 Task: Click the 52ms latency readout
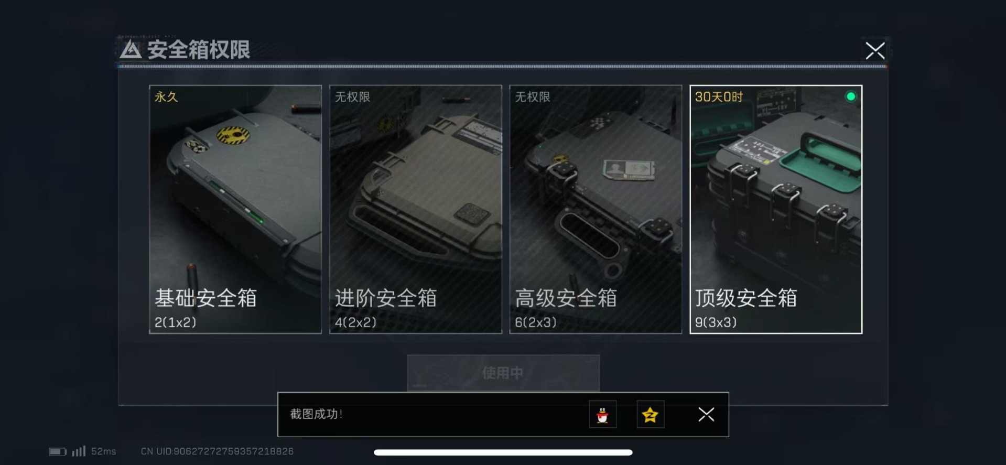[x=104, y=451]
